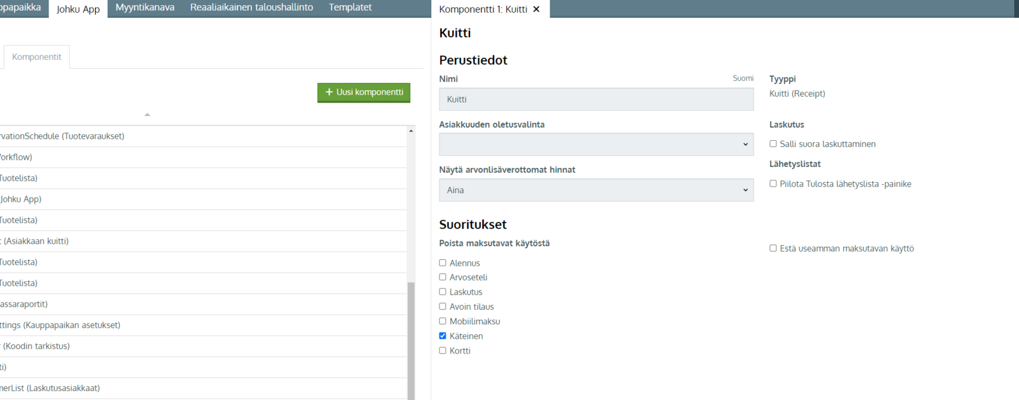The image size is (1019, 400).
Task: Go to the Templatet tab
Action: [x=350, y=8]
